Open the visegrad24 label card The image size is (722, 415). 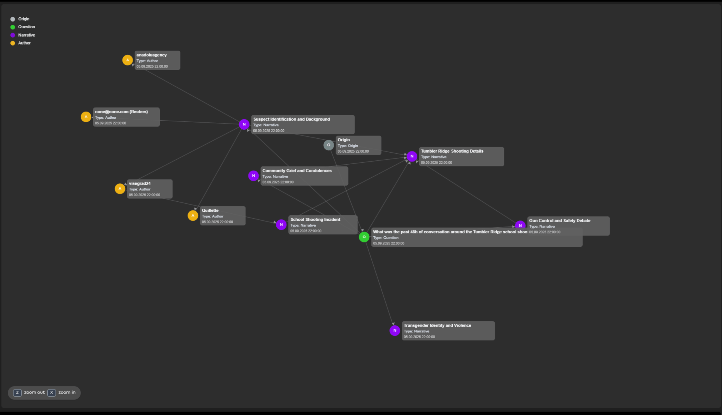[x=150, y=189]
